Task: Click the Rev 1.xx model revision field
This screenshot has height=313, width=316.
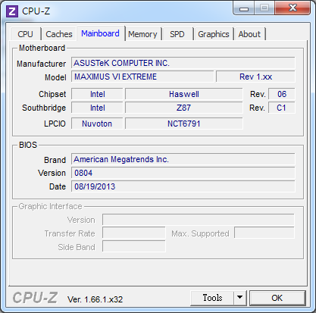Action: [255, 77]
